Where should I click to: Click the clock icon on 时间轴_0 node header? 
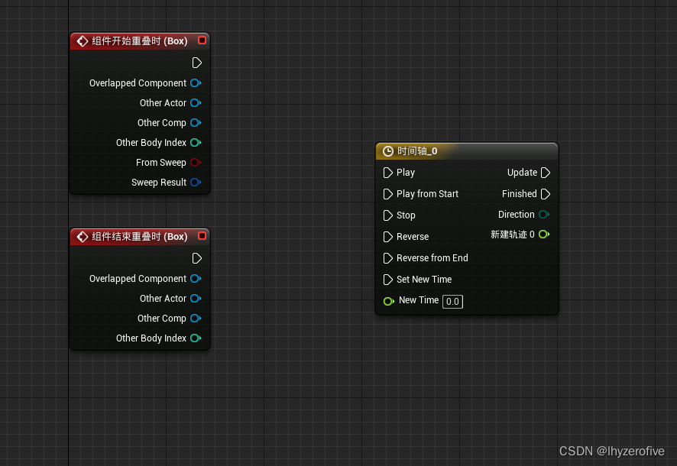click(x=387, y=150)
